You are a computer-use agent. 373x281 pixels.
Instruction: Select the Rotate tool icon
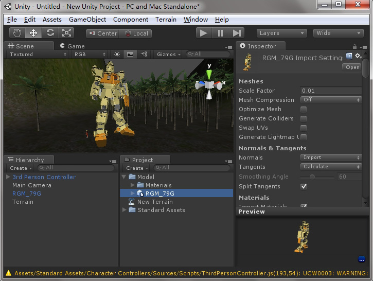point(50,33)
